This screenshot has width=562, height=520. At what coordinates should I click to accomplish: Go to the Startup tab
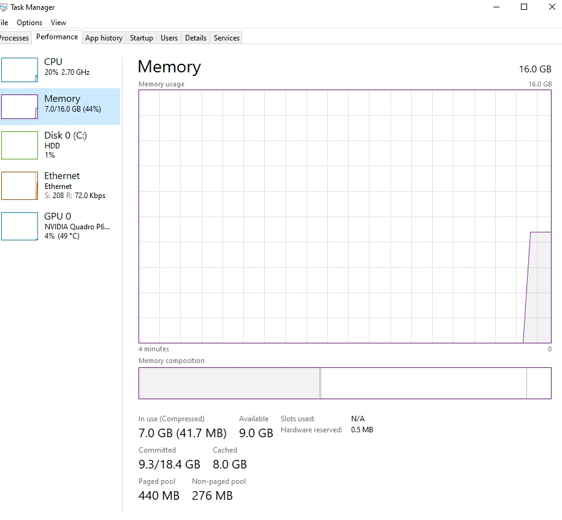[x=141, y=38]
